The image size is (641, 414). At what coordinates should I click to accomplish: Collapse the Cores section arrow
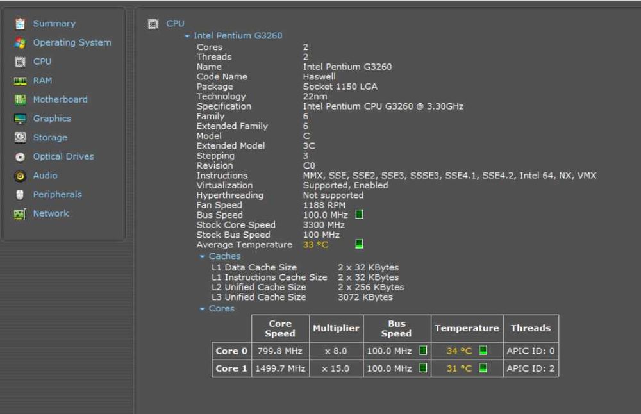coord(202,309)
